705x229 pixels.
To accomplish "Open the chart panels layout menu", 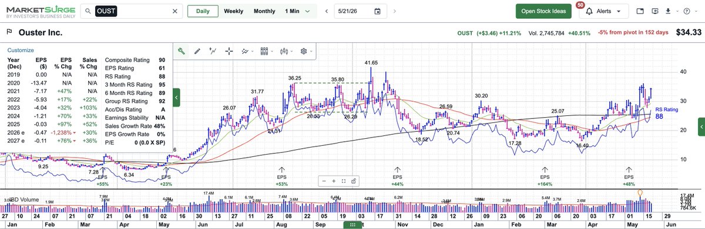I will pos(267,51).
